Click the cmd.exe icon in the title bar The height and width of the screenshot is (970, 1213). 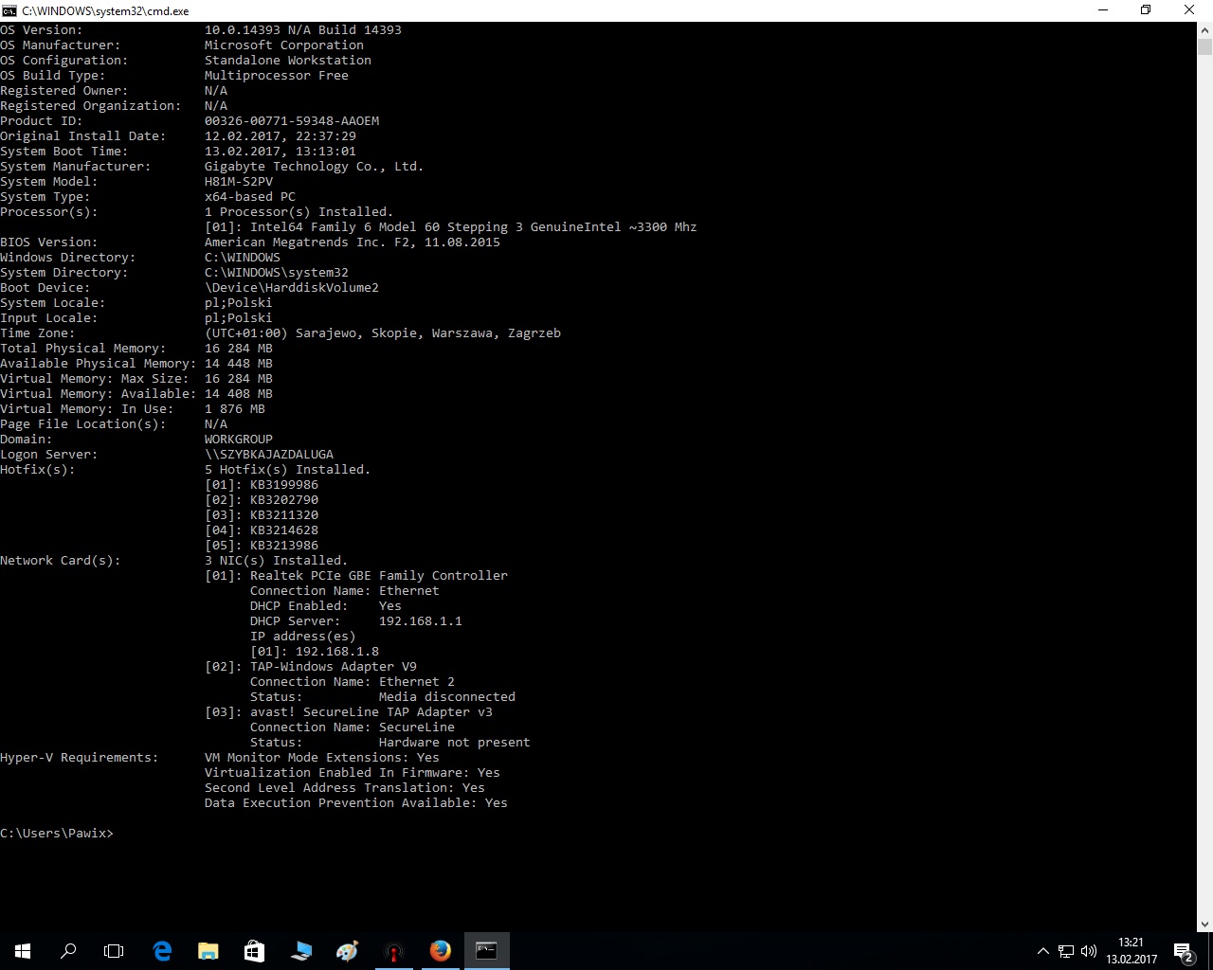coord(9,10)
